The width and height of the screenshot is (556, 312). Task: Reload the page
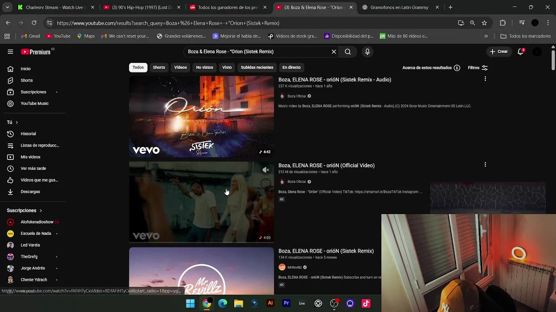tap(34, 23)
